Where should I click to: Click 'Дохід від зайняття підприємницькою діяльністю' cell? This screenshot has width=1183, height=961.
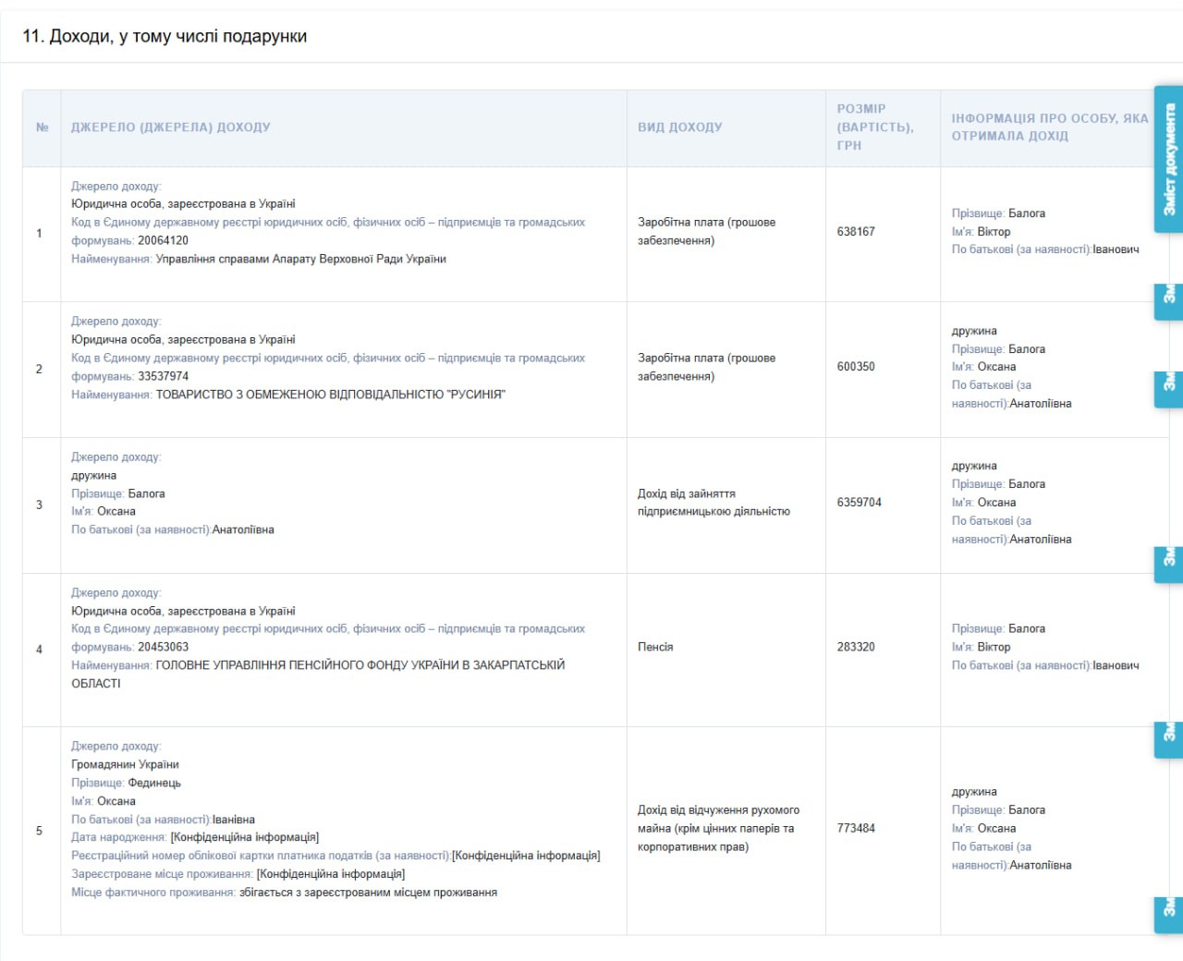713,503
